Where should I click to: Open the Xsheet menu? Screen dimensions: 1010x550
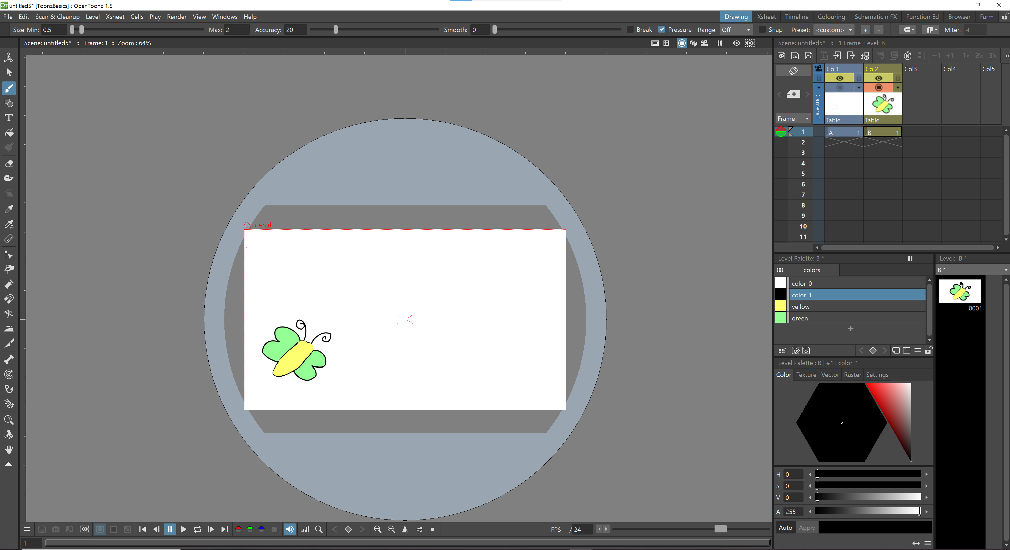pyautogui.click(x=115, y=17)
